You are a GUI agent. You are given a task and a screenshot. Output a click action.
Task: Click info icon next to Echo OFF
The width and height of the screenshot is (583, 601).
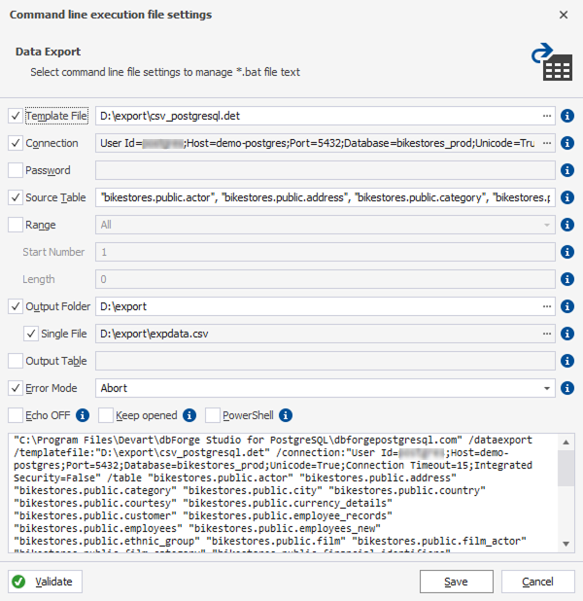83,415
